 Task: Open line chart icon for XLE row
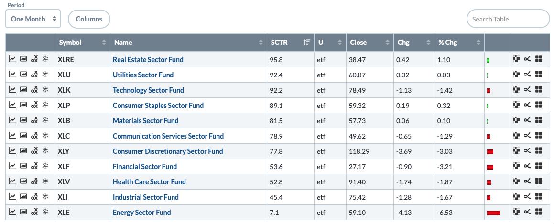click(12, 212)
